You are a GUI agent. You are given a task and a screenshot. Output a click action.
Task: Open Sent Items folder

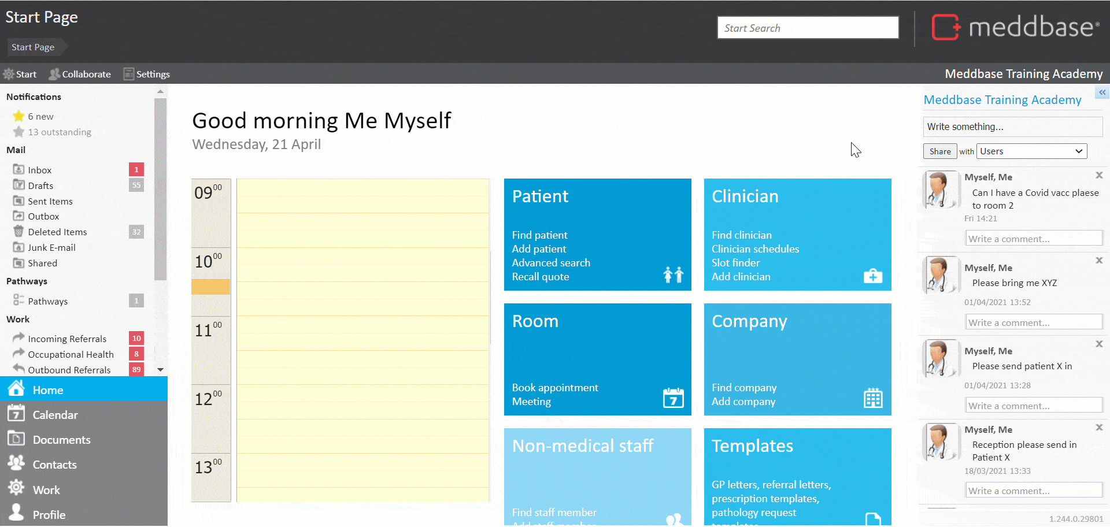coord(50,201)
